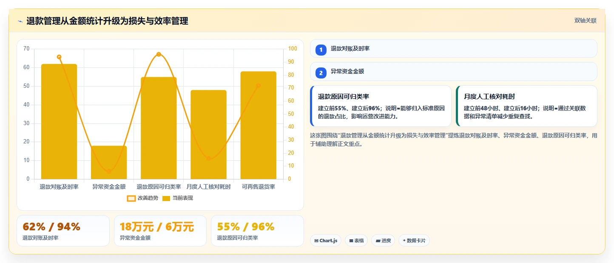Click the x-axis label 退款原因可归类率
This screenshot has width=614, height=263.
coord(159,187)
